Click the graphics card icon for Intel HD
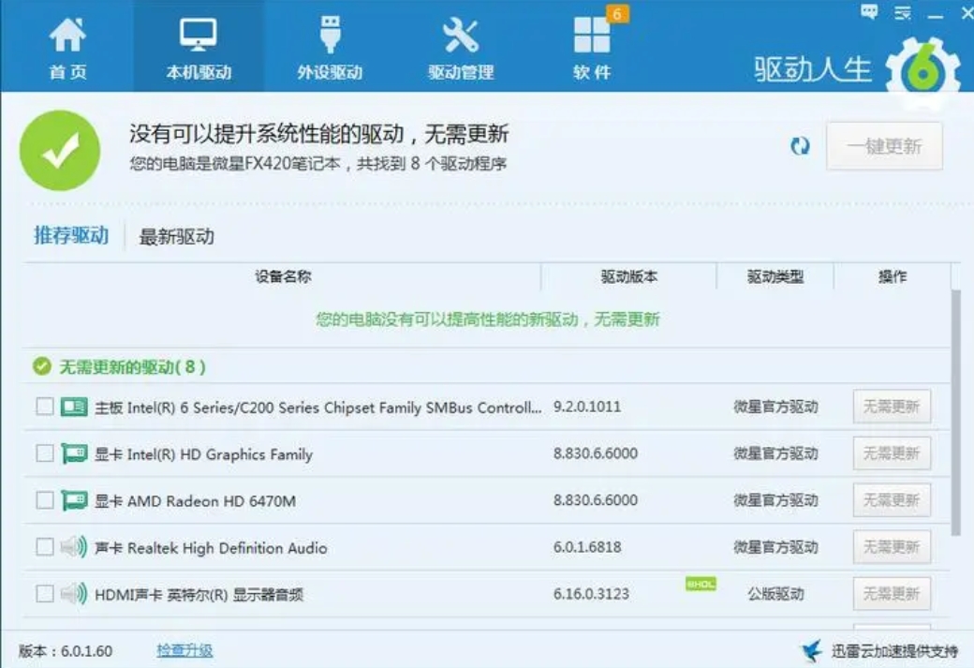The height and width of the screenshot is (668, 974). 74,453
